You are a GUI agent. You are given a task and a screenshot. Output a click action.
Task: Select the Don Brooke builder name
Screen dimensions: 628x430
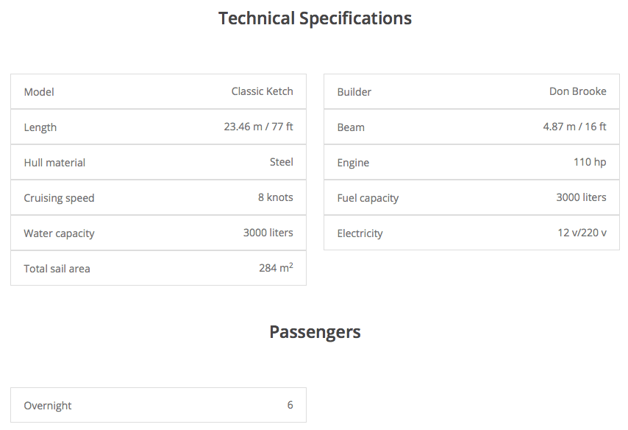pyautogui.click(x=577, y=91)
